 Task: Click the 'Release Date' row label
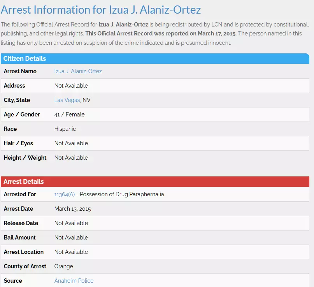21,223
